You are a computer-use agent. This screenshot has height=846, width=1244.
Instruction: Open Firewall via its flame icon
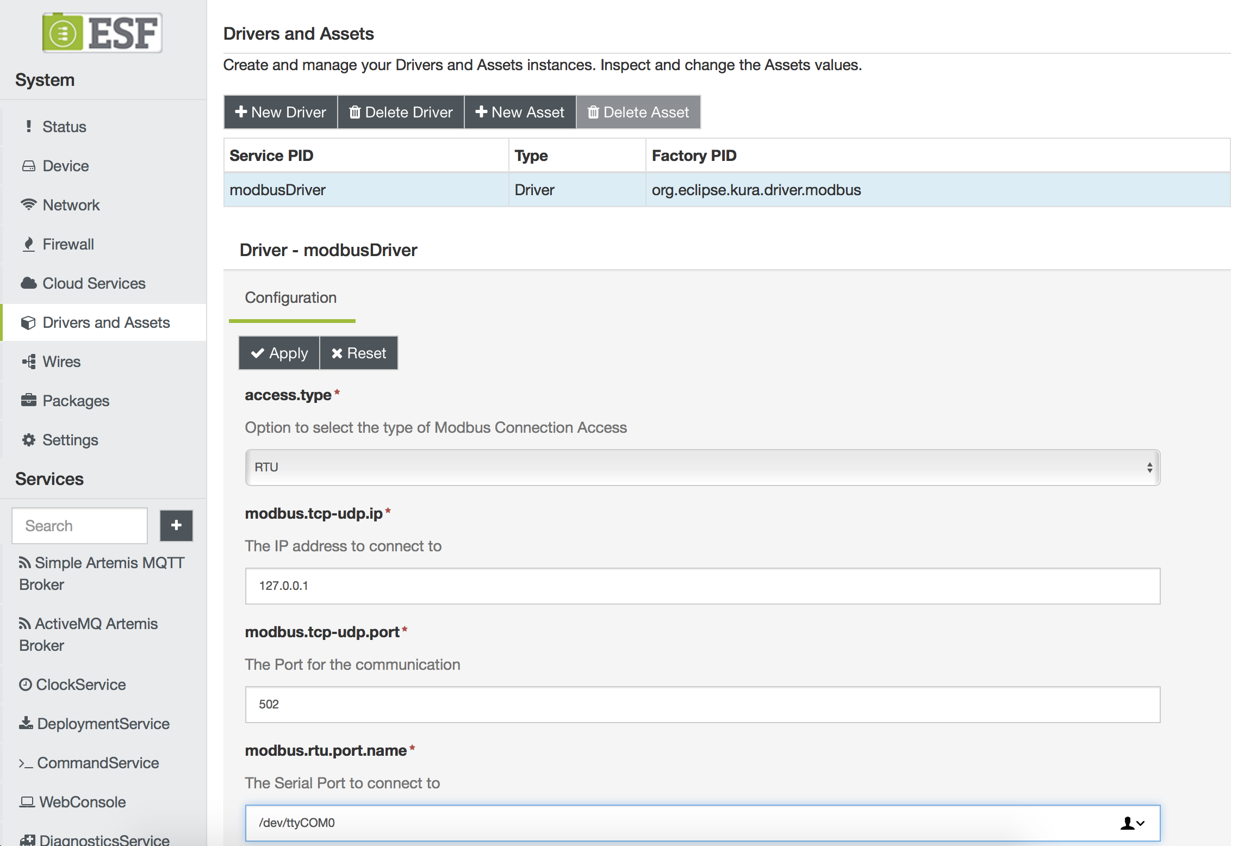28,244
